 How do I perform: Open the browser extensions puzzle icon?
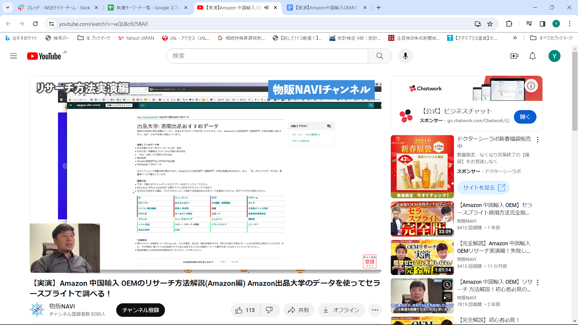pos(509,24)
